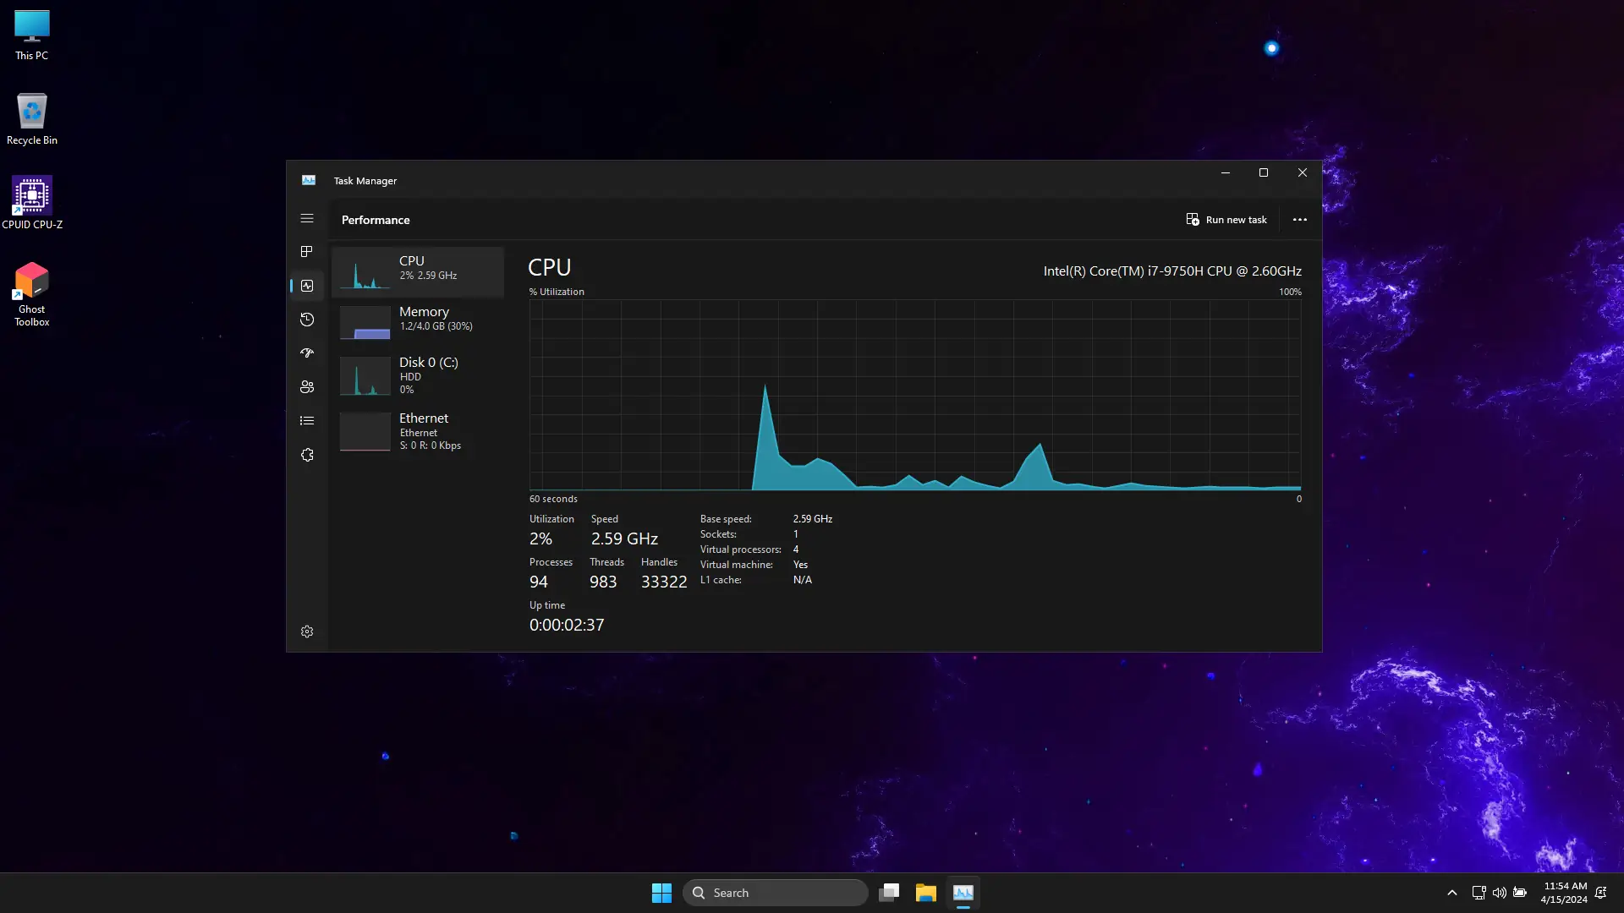Screen dimensions: 1624x913
Task: Select the Ethernet performance item
Action: [x=419, y=431]
